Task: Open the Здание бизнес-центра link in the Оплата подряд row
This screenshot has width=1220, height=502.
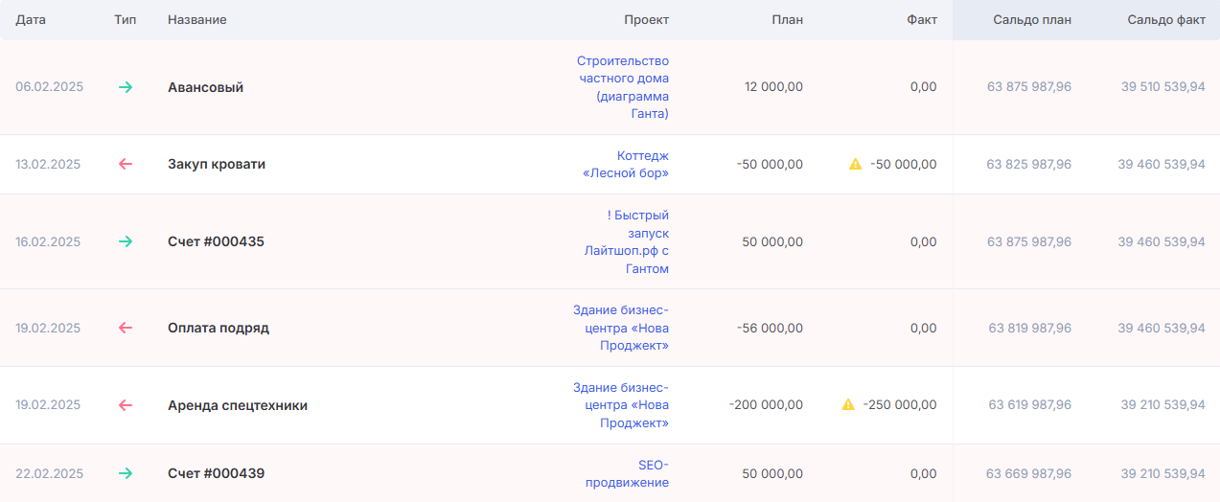Action: [621, 328]
